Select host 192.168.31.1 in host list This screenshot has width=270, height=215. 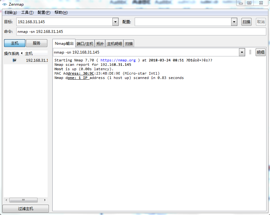(x=26, y=60)
